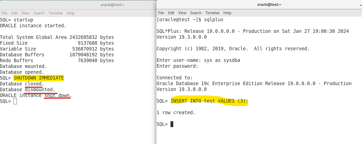Image resolution: width=362 pixels, height=144 pixels.
Task: Click the cursor at right terminal's last SQL> prompt
Action: (x=172, y=124)
